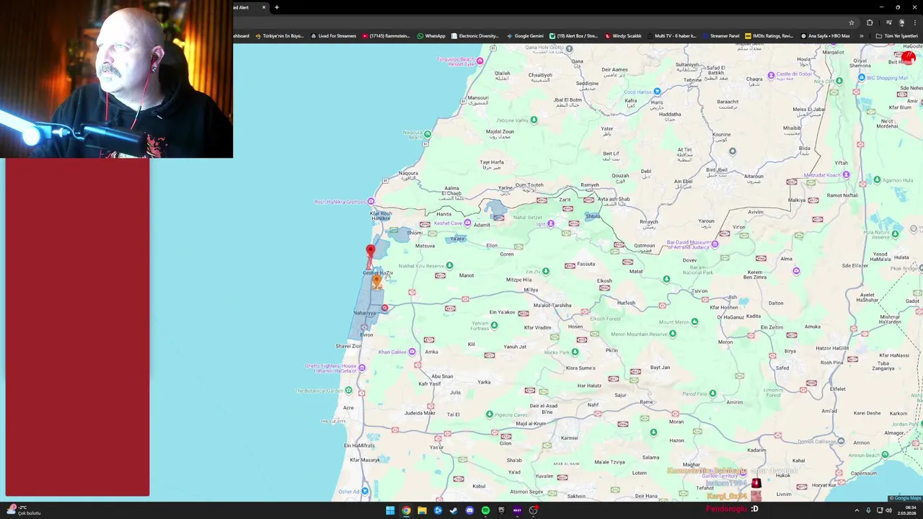Open the taskbar clock and date
This screenshot has height=519, width=923.
[906, 510]
